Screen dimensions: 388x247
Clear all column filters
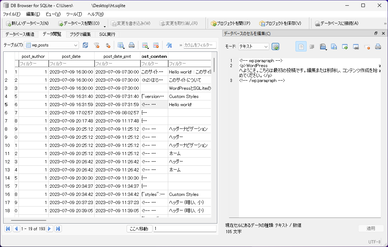coord(96,46)
